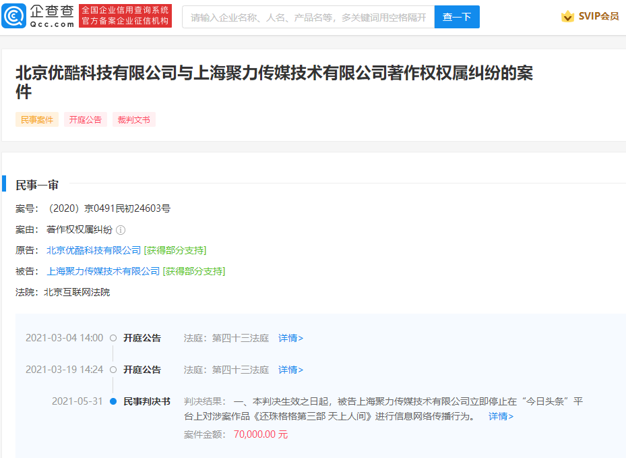Viewport: 626px width, 458px height.
Task: Focus the company name search field
Action: [x=308, y=17]
